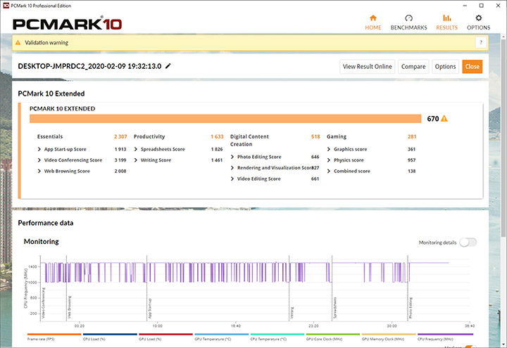Click the Productivity score 1 633
Screen dimensions: 507x348
point(217,136)
